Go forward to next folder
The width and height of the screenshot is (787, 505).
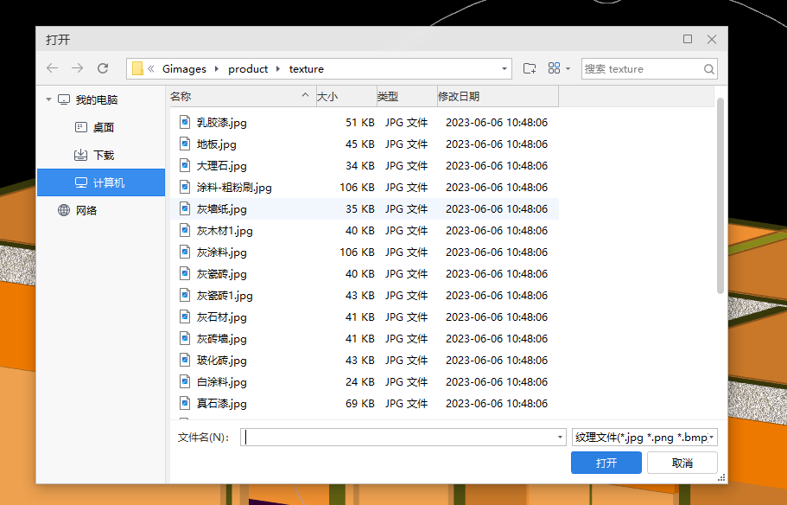(77, 68)
